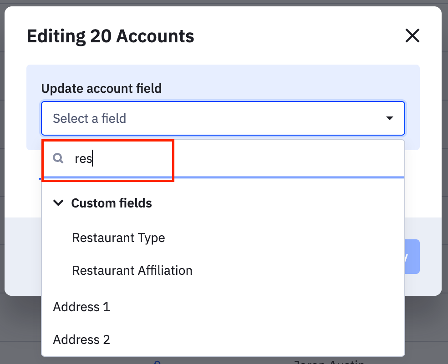Click the Editing 20 Accounts title
Screen dimensions: 448x364
coord(110,36)
